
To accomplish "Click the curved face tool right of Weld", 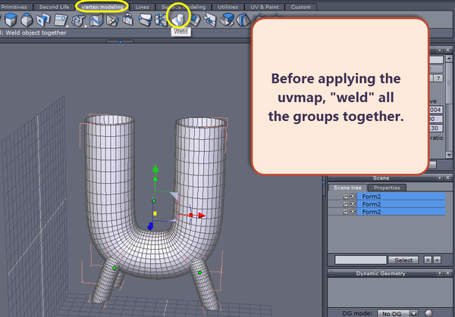I will pyautogui.click(x=195, y=20).
